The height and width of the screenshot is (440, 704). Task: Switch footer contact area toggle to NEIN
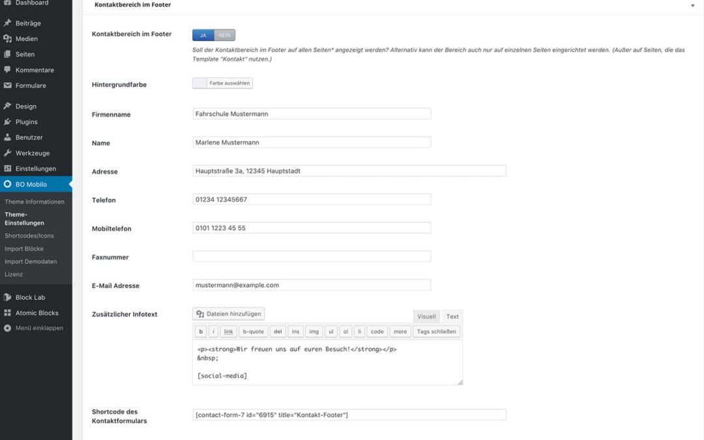point(224,35)
